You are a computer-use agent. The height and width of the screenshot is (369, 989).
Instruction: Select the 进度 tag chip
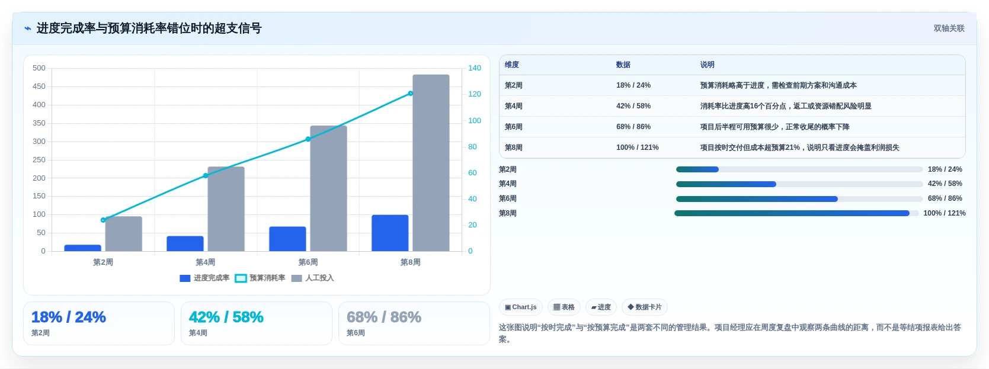(x=601, y=307)
